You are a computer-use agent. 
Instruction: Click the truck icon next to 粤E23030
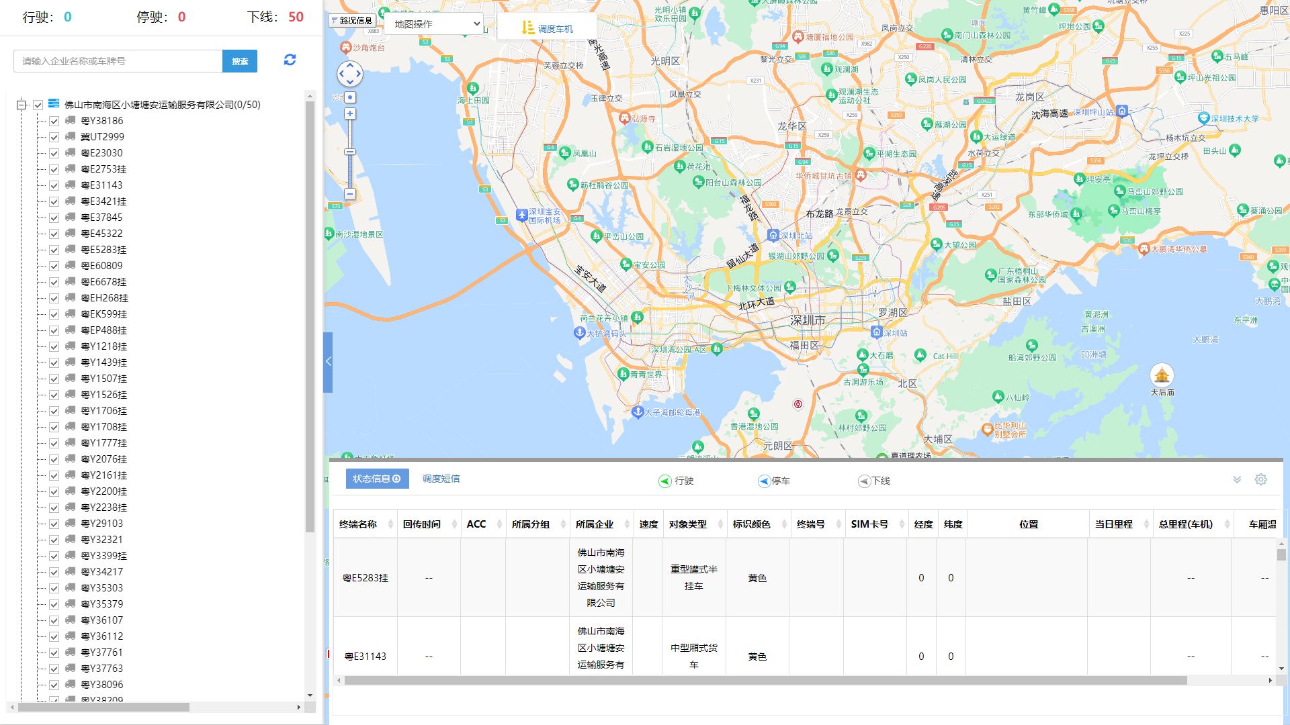[70, 153]
